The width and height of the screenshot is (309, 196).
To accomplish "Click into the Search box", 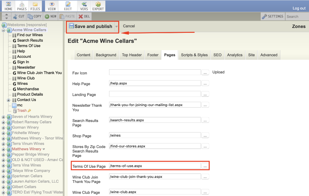I will click(297, 17).
